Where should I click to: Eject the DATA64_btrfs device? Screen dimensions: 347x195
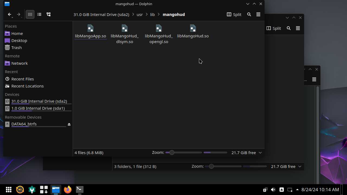[69, 124]
